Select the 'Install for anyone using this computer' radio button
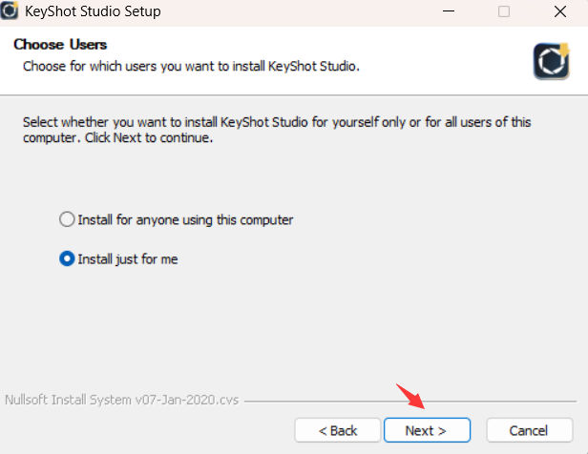The width and height of the screenshot is (588, 454). pos(66,219)
